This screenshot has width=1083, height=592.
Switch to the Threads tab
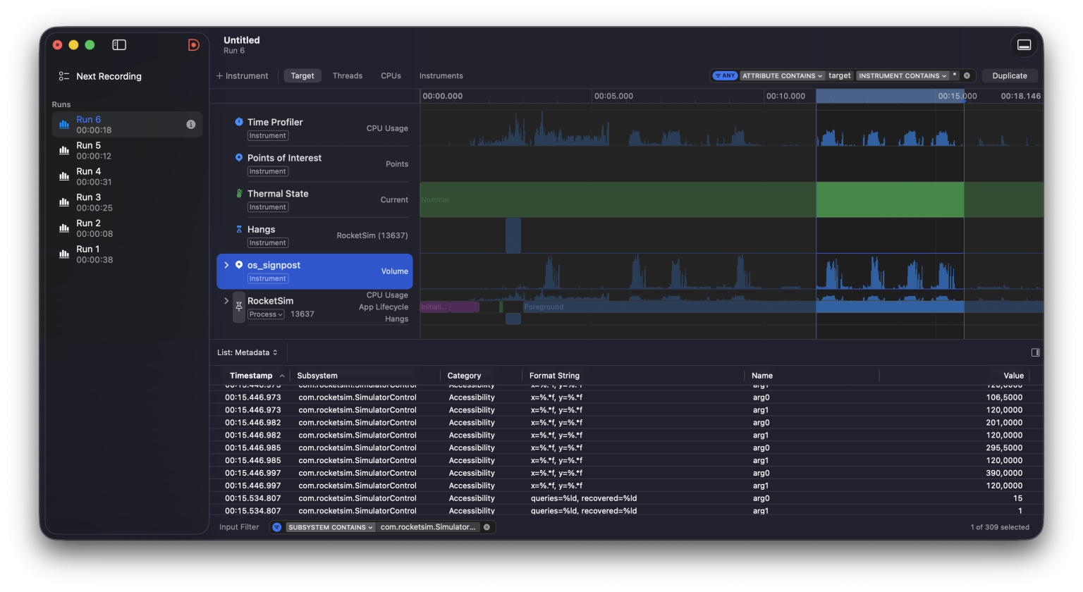click(348, 75)
